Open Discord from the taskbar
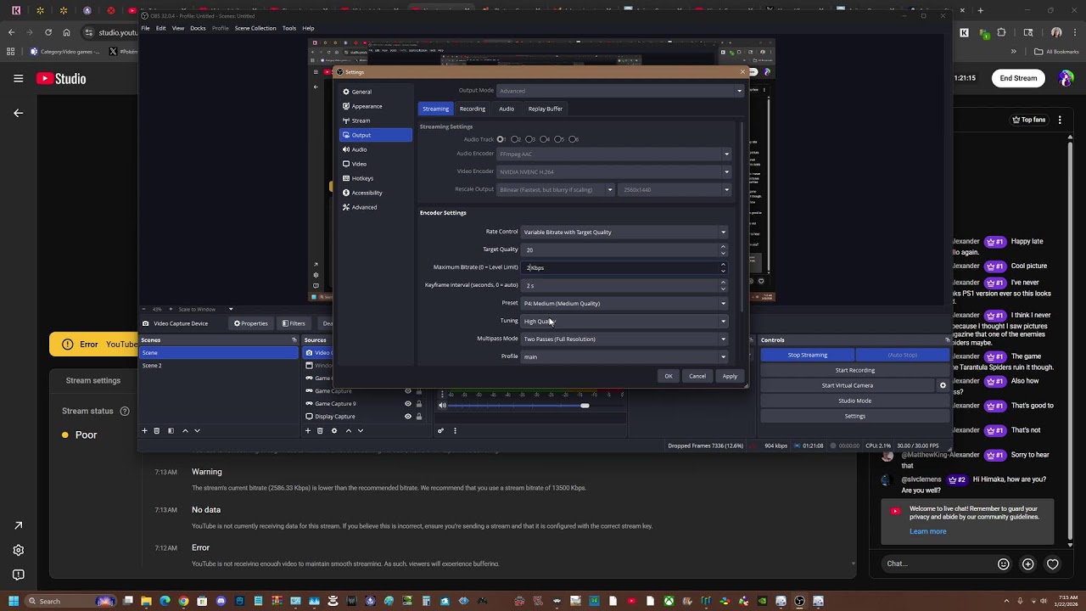Image resolution: width=1086 pixels, height=611 pixels. point(221,602)
